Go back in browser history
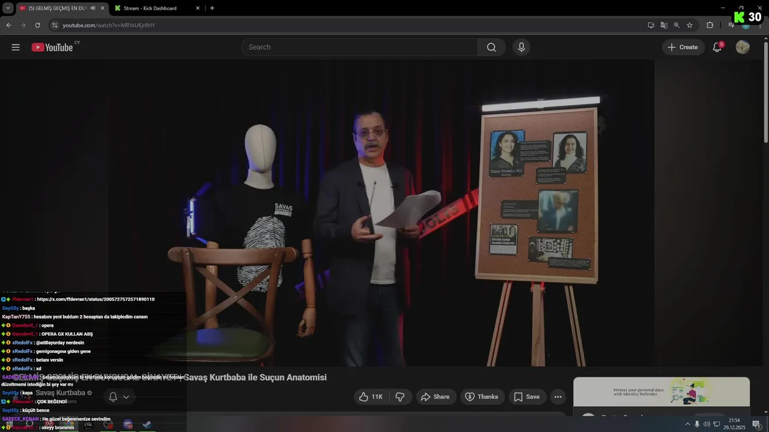The height and width of the screenshot is (432, 769). click(8, 25)
